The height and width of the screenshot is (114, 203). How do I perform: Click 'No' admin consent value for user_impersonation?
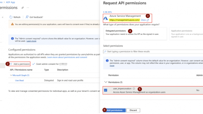198,90
